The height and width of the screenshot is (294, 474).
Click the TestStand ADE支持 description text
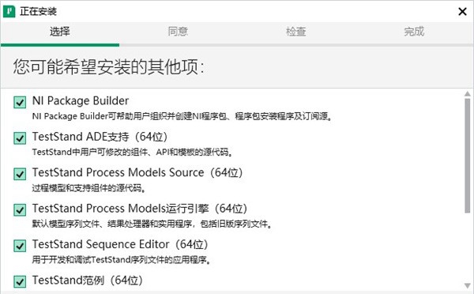133,152
